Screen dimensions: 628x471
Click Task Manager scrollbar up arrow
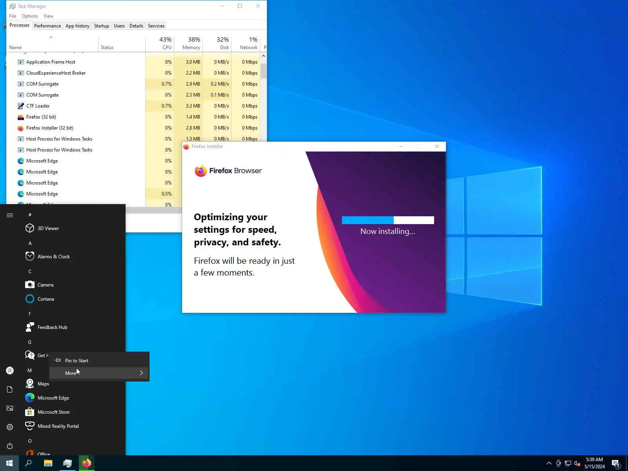tap(263, 56)
